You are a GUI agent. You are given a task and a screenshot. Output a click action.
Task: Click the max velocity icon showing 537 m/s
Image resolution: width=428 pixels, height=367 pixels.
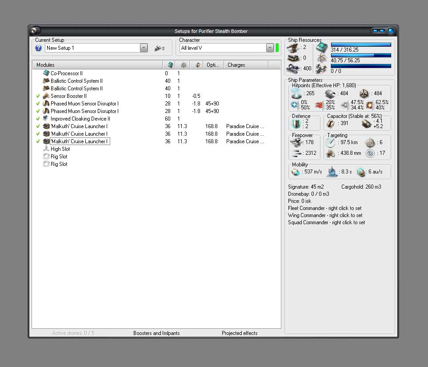(296, 172)
